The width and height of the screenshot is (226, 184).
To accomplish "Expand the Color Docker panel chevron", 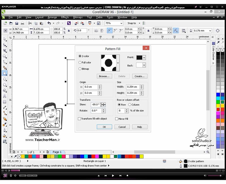I will click(213, 37).
